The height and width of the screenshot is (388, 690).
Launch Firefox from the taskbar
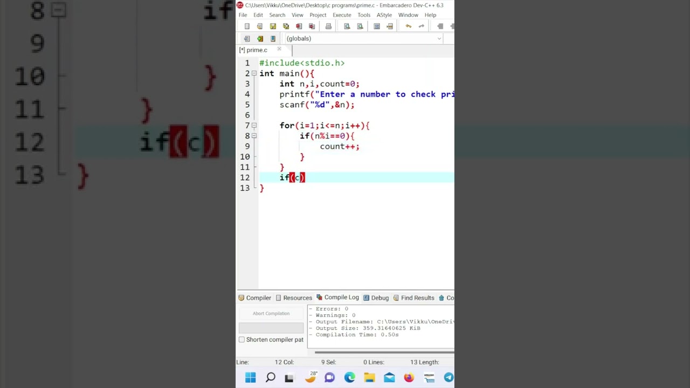point(409,378)
